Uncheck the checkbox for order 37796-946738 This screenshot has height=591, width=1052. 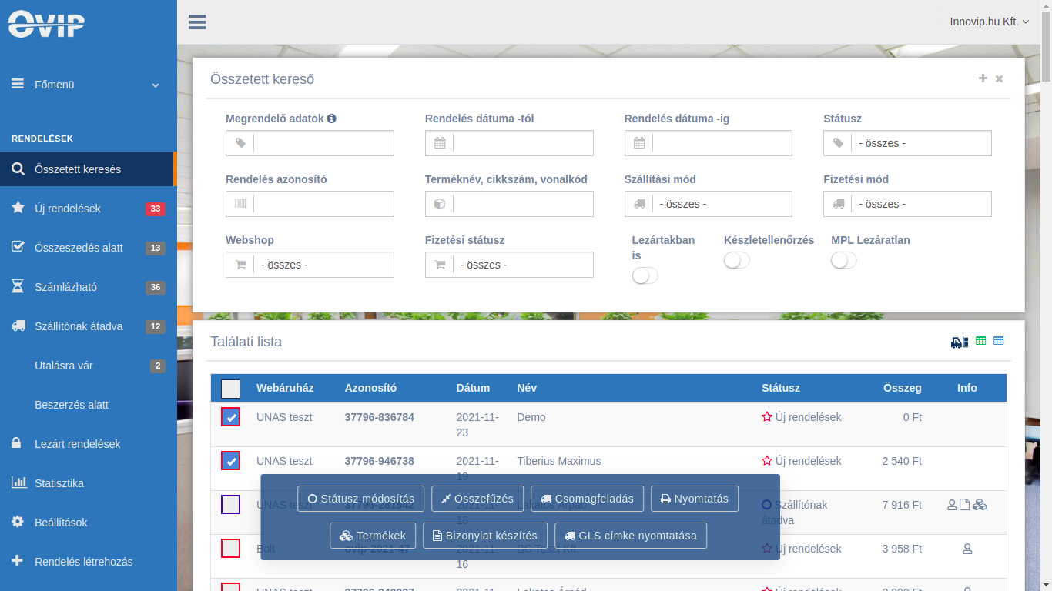tap(230, 461)
